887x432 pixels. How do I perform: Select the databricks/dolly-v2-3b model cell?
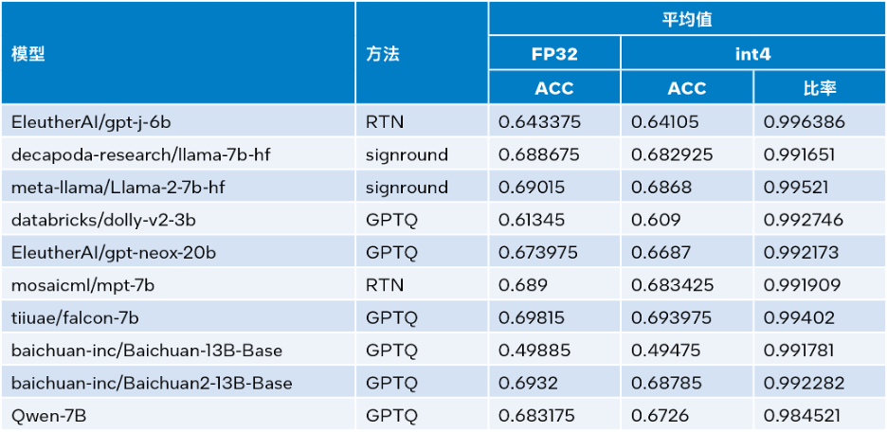tap(100, 220)
